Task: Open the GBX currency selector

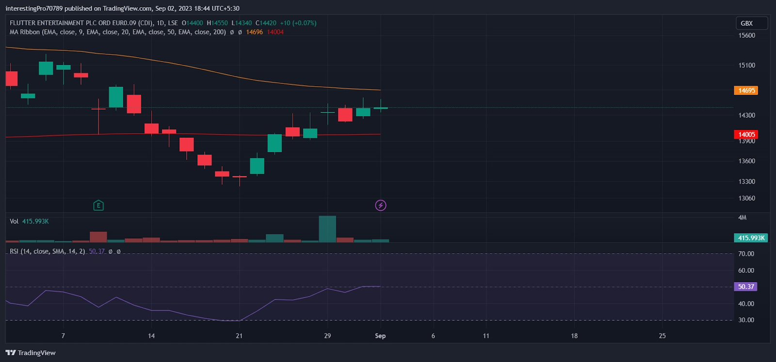Action: 751,23
